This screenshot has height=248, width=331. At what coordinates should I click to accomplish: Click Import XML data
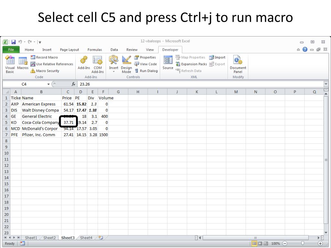click(217, 57)
